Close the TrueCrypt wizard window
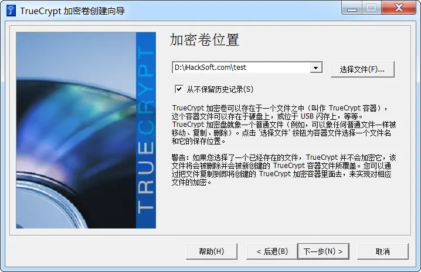 coord(399,8)
